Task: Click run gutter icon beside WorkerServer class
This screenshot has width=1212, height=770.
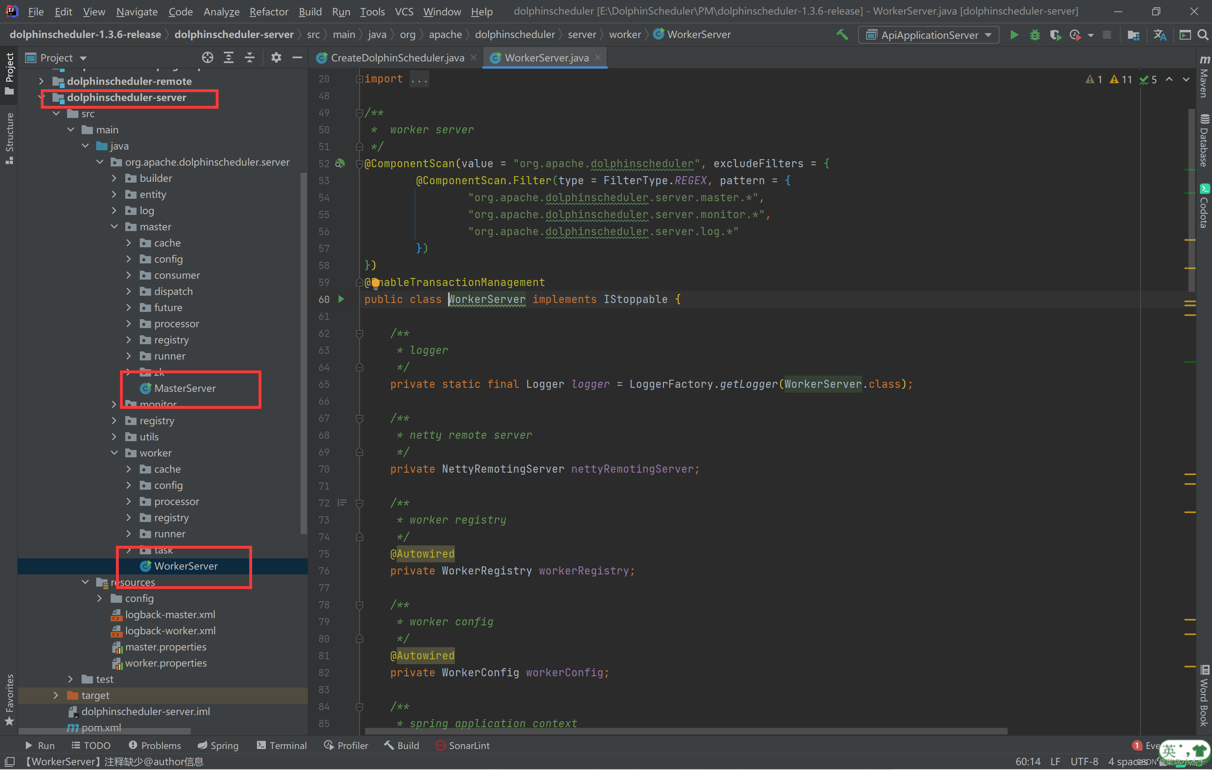Action: click(341, 299)
